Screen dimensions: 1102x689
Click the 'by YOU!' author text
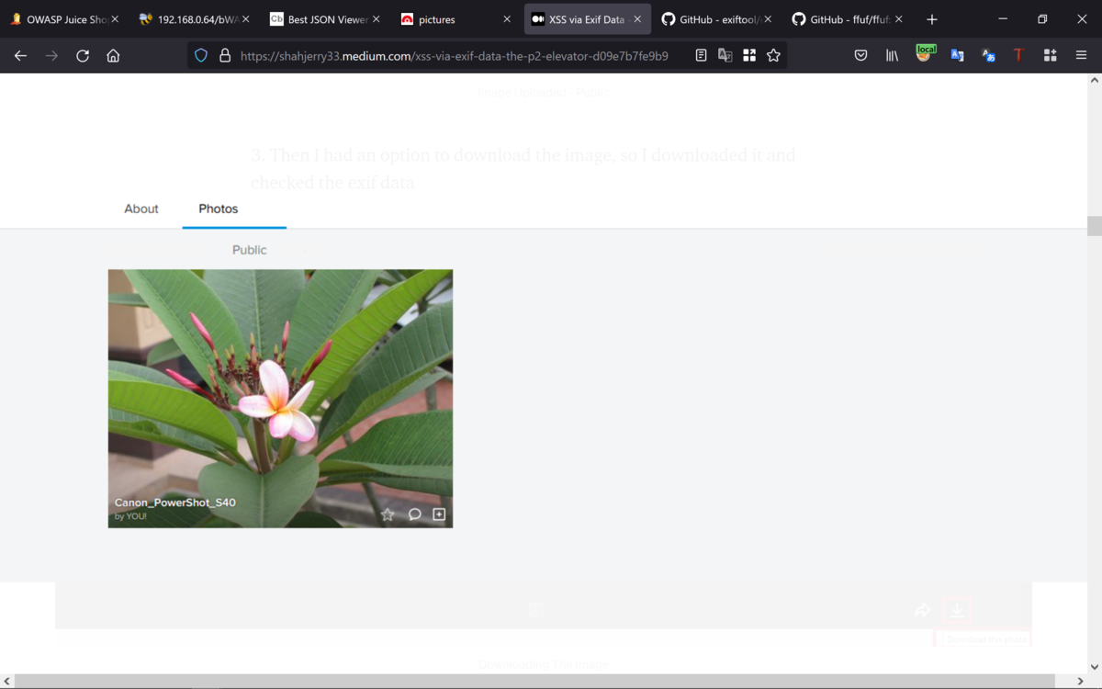coord(130,516)
